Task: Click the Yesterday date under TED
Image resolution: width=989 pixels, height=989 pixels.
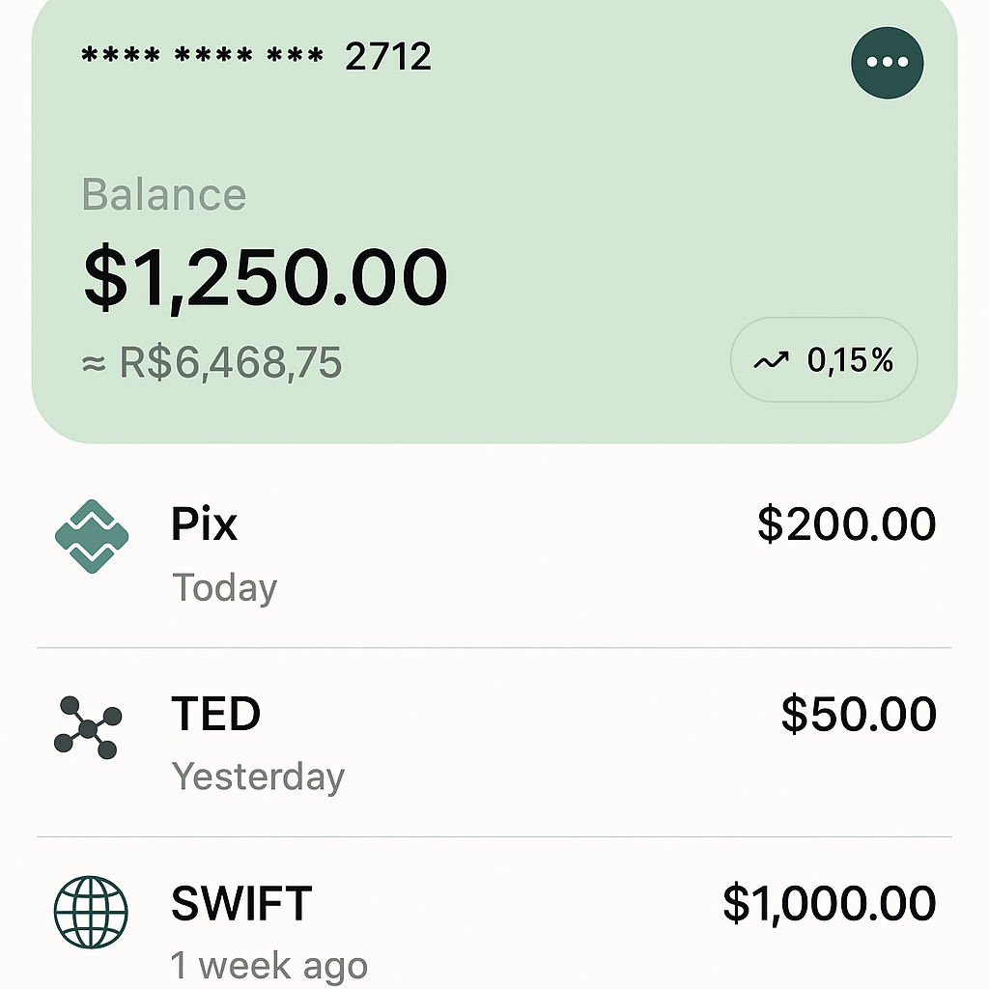Action: click(258, 777)
